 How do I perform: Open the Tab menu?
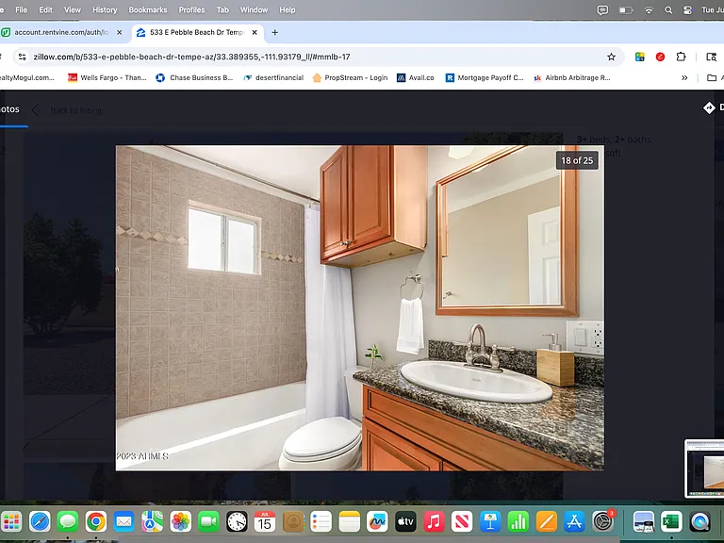point(222,9)
